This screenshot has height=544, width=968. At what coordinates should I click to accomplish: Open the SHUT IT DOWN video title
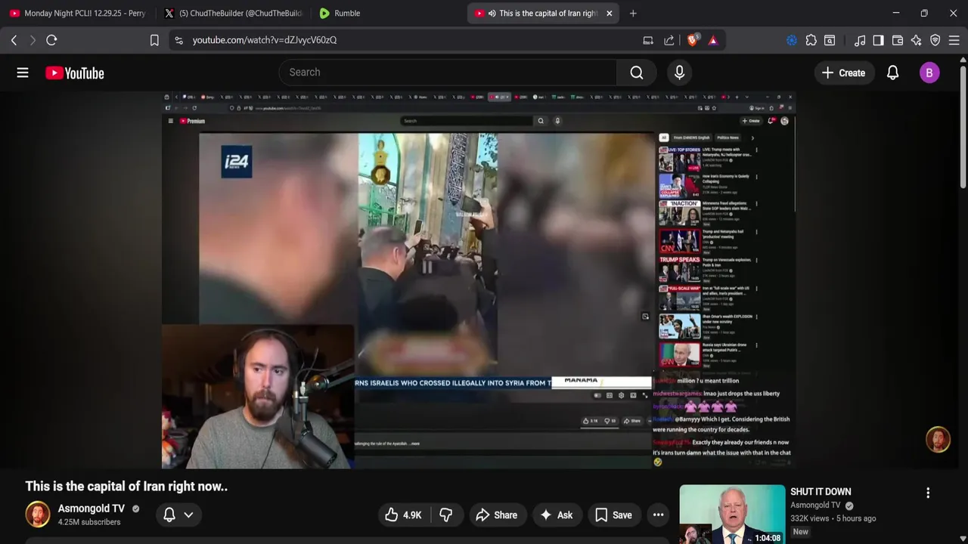point(821,492)
